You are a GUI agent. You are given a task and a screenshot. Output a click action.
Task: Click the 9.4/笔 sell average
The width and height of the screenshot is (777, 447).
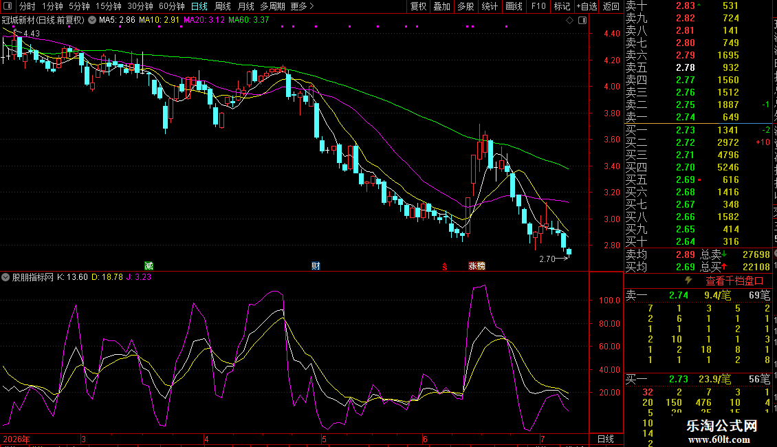(x=718, y=295)
